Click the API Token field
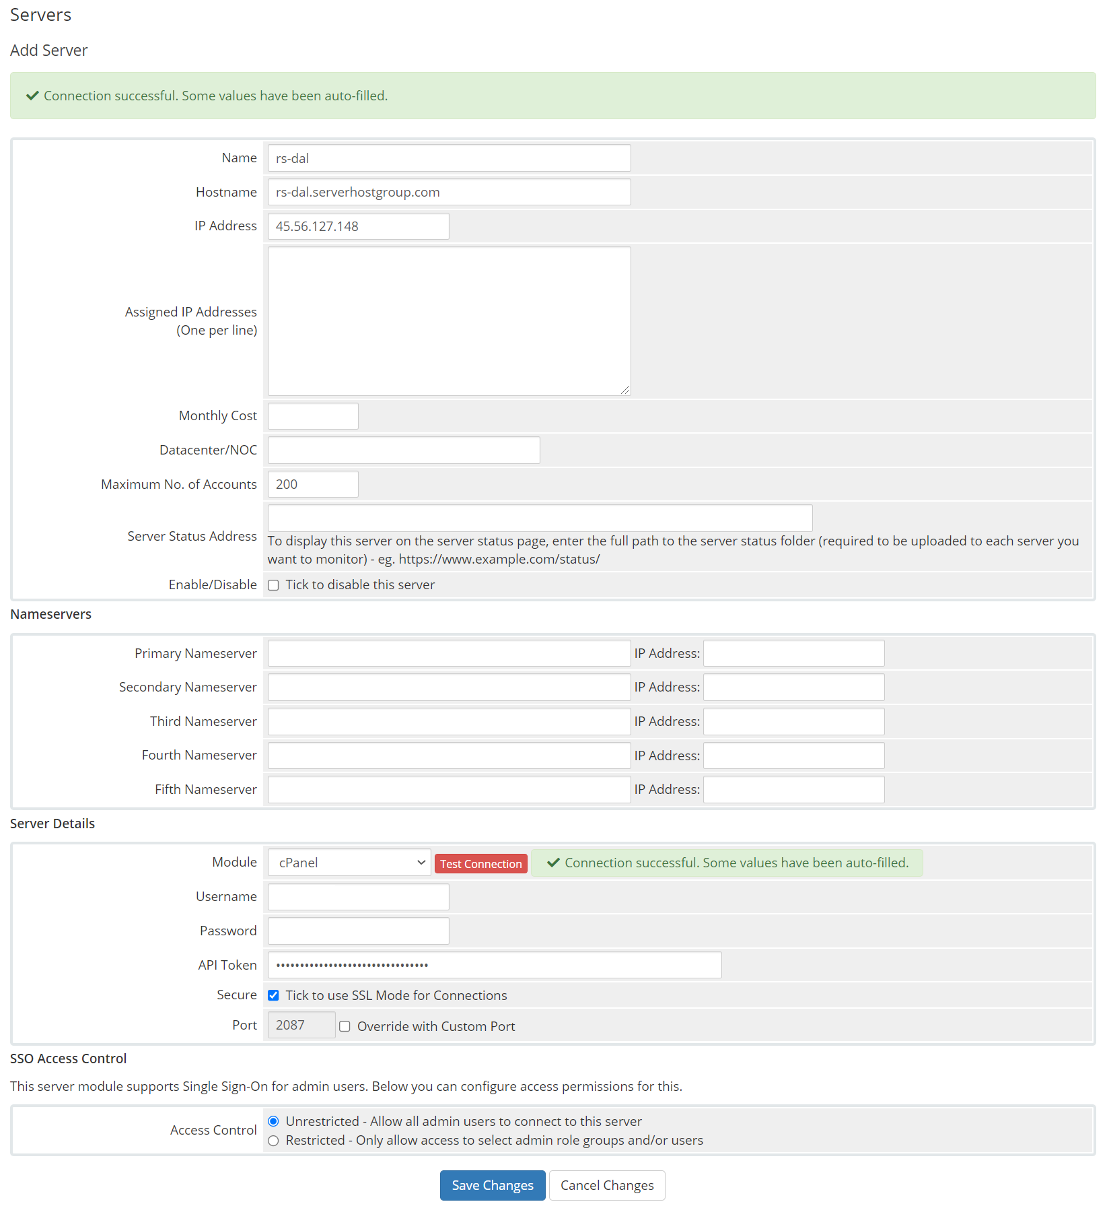Image resolution: width=1109 pixels, height=1206 pixels. 493,964
